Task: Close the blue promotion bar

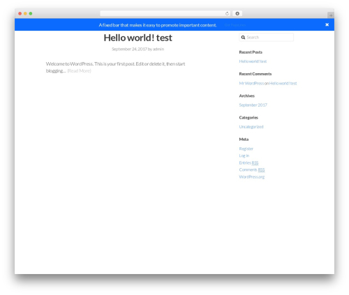Action: point(327,24)
